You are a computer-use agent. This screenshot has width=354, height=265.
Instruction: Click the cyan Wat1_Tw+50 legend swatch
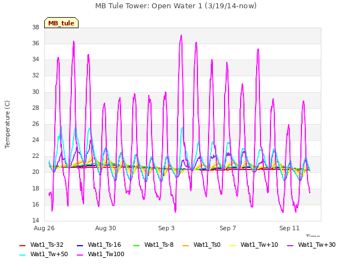22,255
